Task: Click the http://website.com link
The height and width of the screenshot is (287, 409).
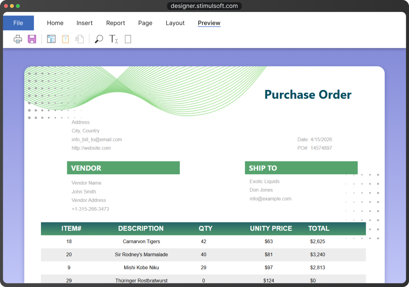Action: 91,148
